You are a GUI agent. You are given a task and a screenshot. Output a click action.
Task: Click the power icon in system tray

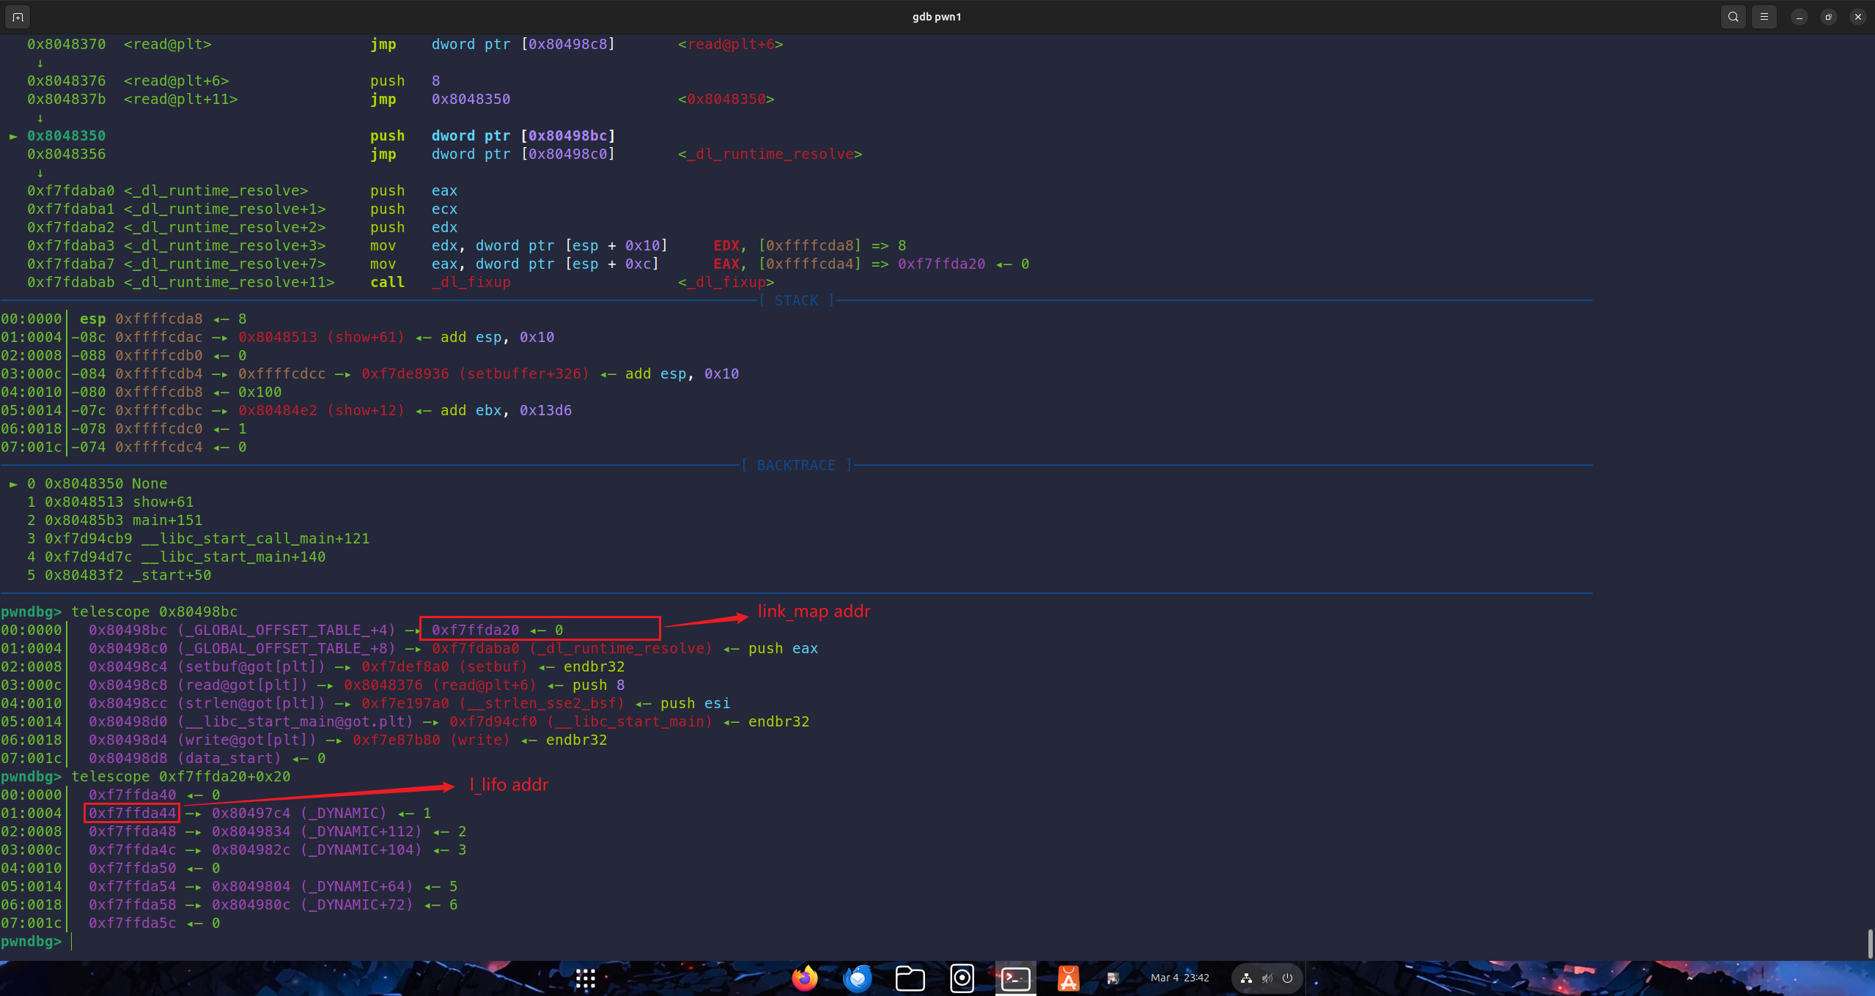click(x=1287, y=978)
